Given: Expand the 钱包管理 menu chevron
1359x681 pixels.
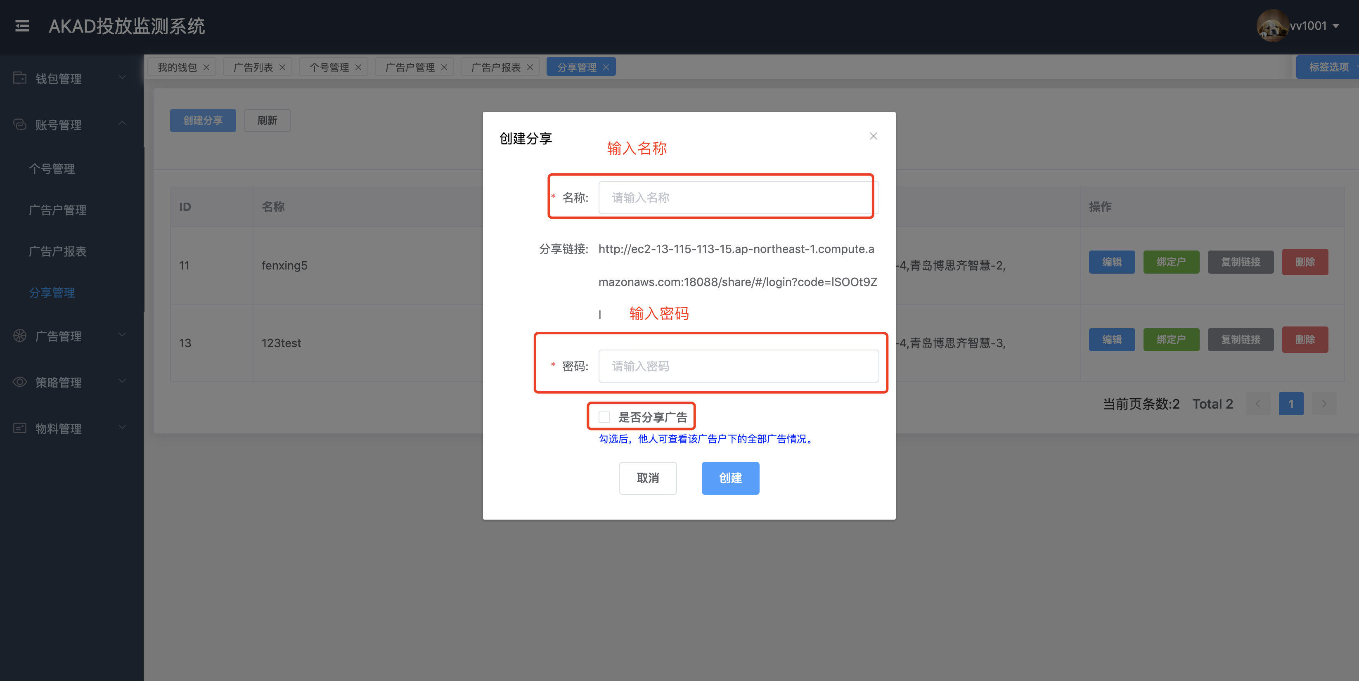Looking at the screenshot, I should point(122,77).
